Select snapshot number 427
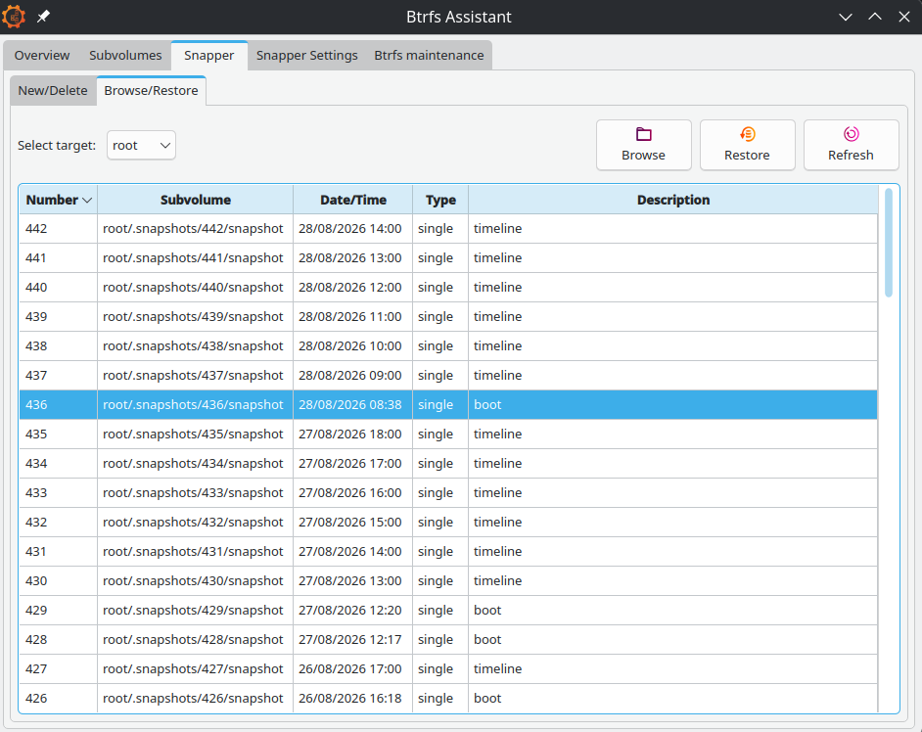The width and height of the screenshot is (922, 732). pyautogui.click(x=36, y=669)
